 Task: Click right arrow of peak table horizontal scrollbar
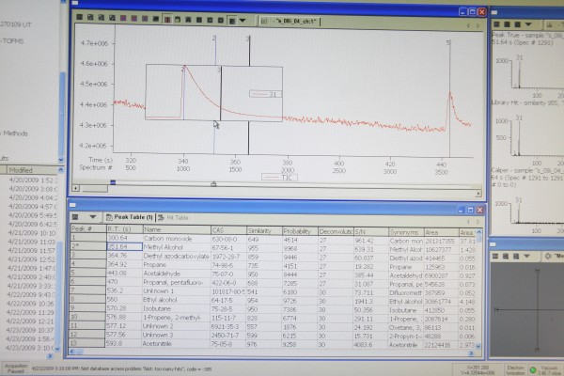click(471, 353)
